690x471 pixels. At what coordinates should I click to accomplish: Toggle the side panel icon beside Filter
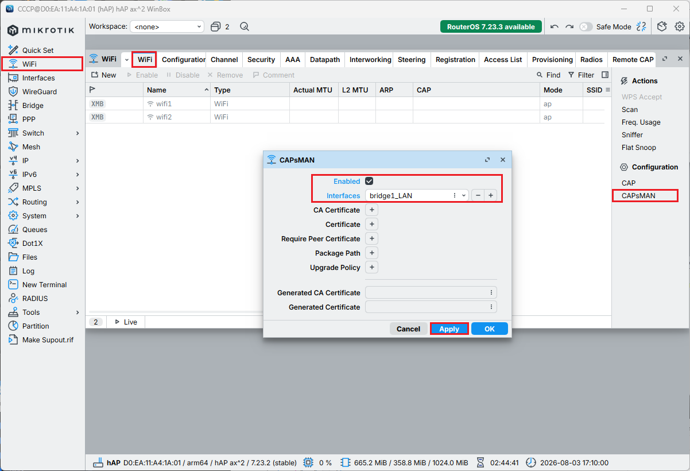pyautogui.click(x=605, y=75)
